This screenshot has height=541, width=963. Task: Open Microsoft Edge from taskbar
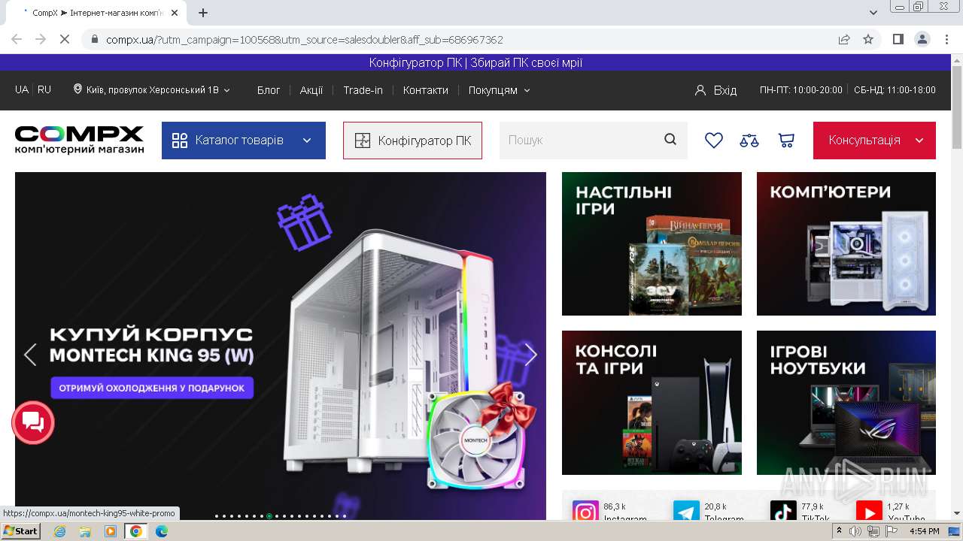tap(161, 531)
